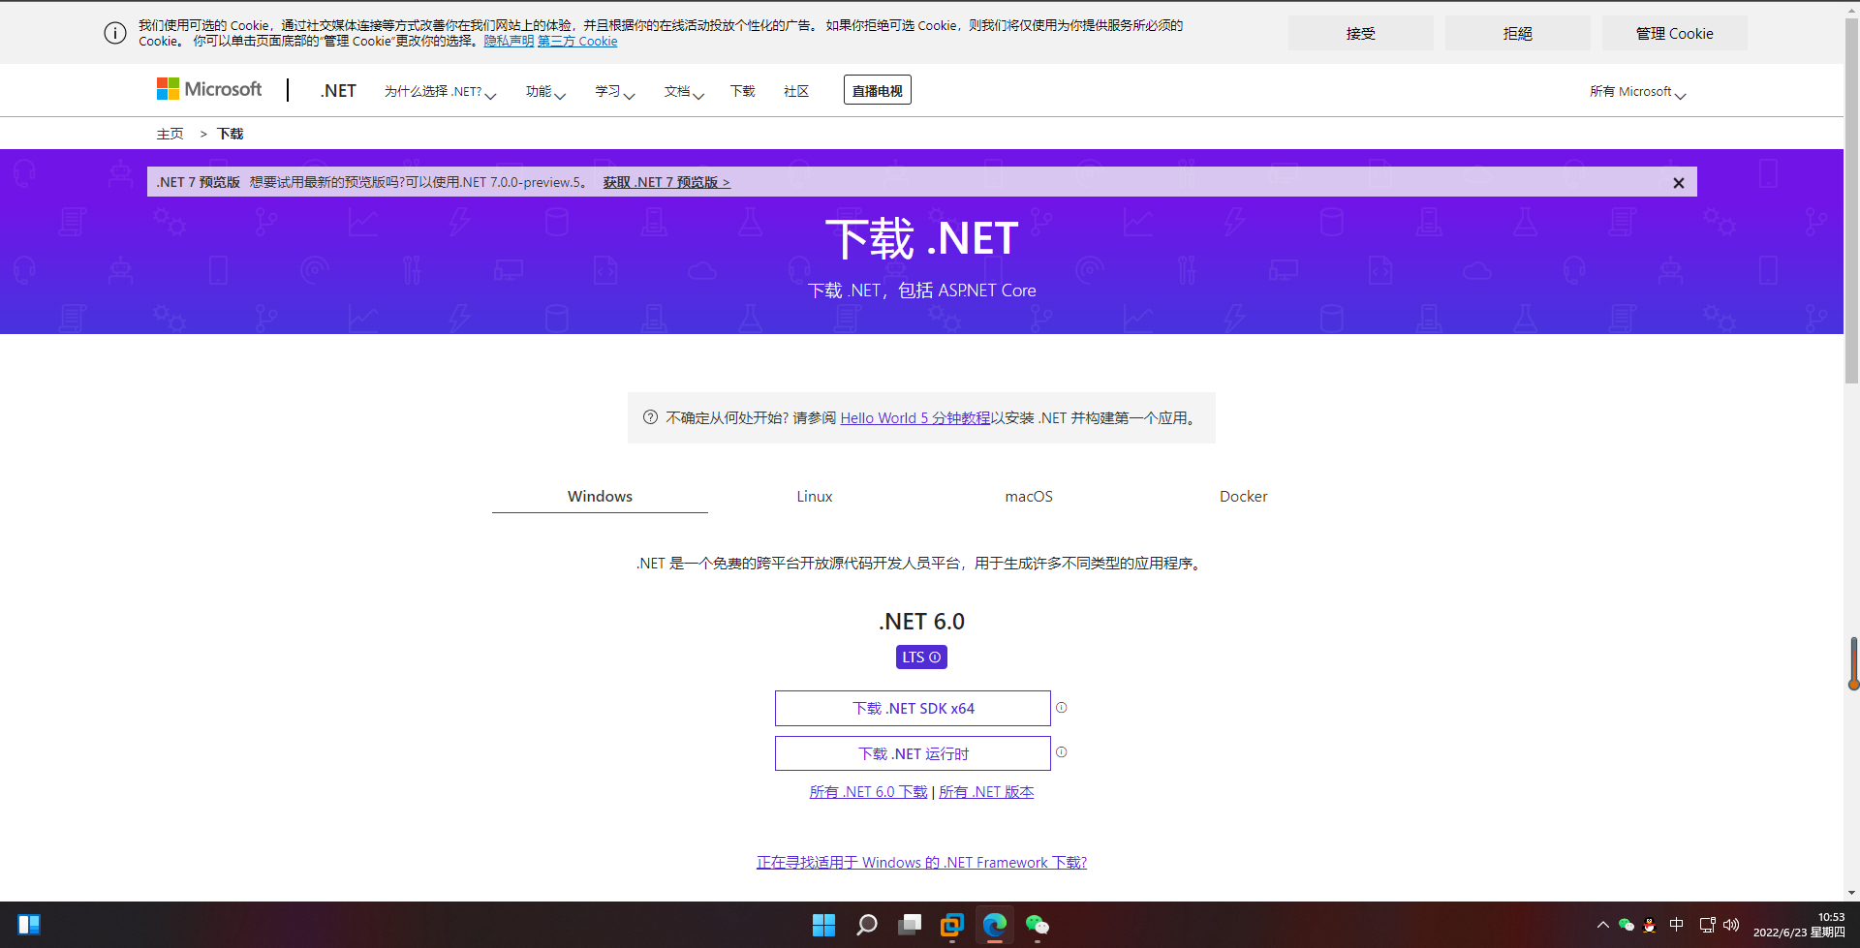
Task: Open the 隐私声明 link
Action: [509, 41]
